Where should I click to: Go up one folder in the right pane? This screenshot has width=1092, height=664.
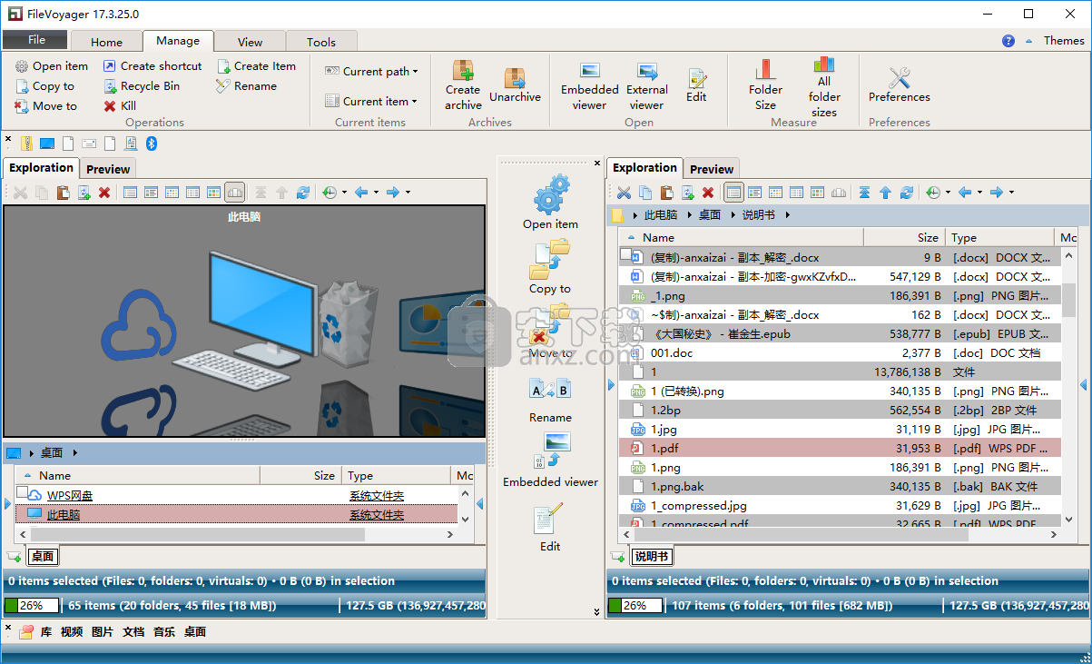click(885, 193)
